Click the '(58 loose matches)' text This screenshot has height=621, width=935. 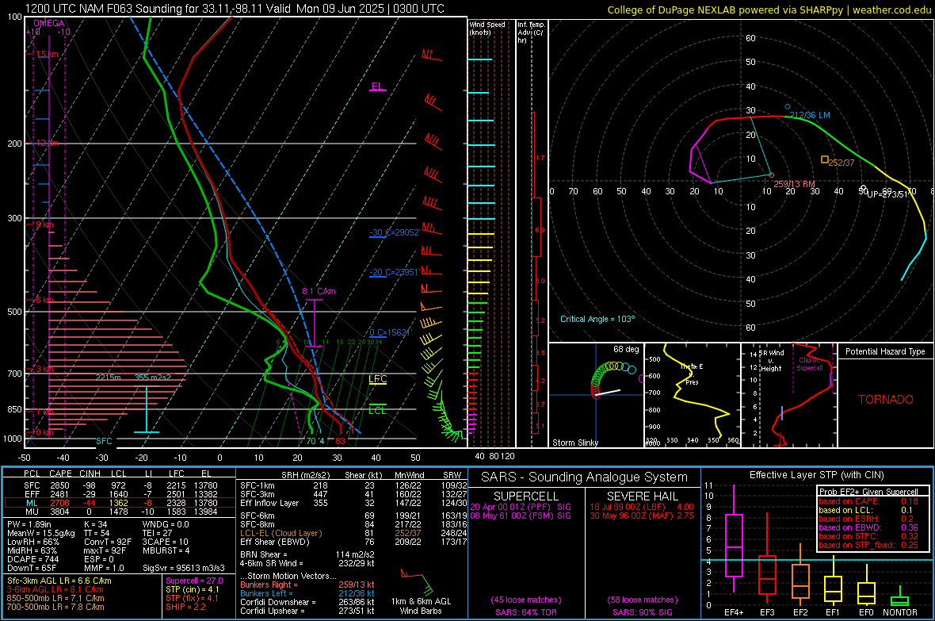tap(642, 600)
